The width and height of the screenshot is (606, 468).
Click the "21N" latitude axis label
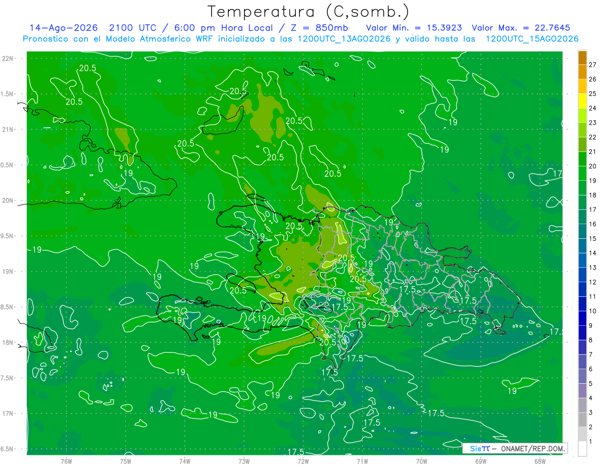tap(9, 129)
